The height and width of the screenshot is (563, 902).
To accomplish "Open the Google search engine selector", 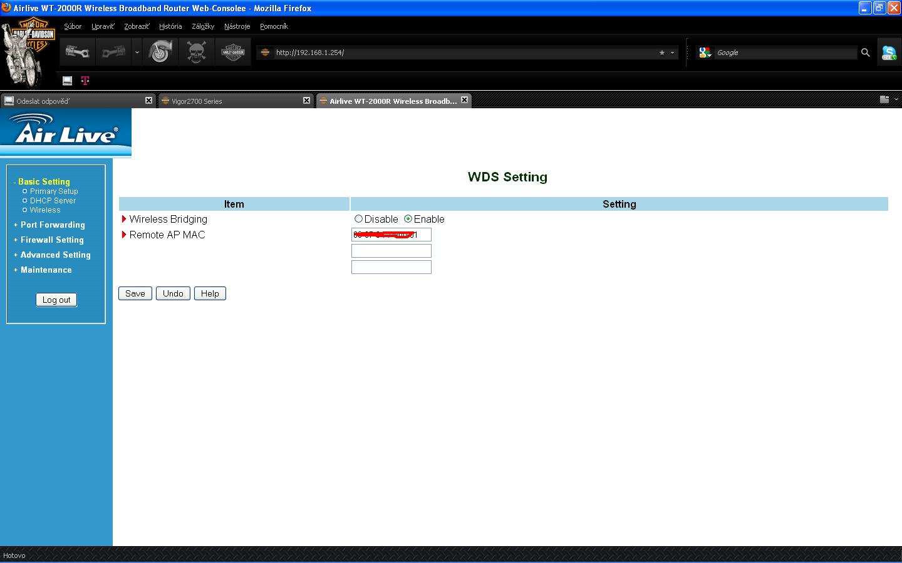I will 705,53.
